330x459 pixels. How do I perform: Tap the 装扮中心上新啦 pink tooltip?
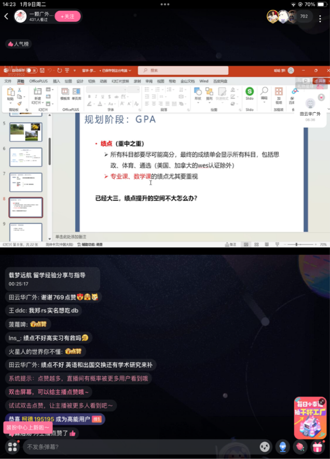click(29, 428)
